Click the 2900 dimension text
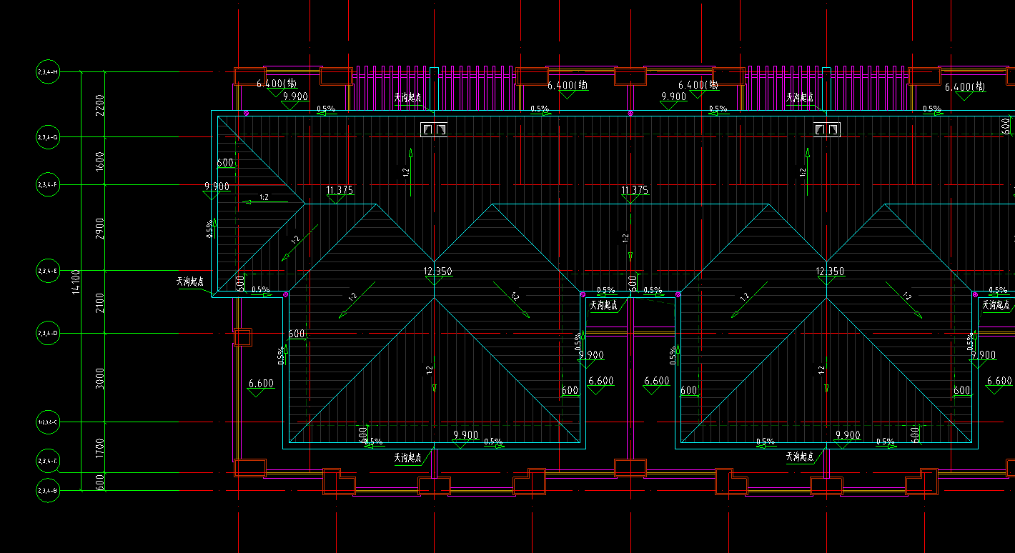The height and width of the screenshot is (553, 1015). coord(99,229)
